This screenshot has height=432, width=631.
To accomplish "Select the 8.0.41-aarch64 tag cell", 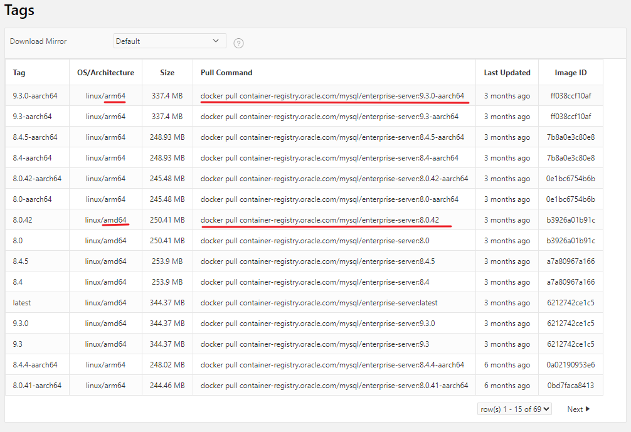I will click(x=37, y=386).
